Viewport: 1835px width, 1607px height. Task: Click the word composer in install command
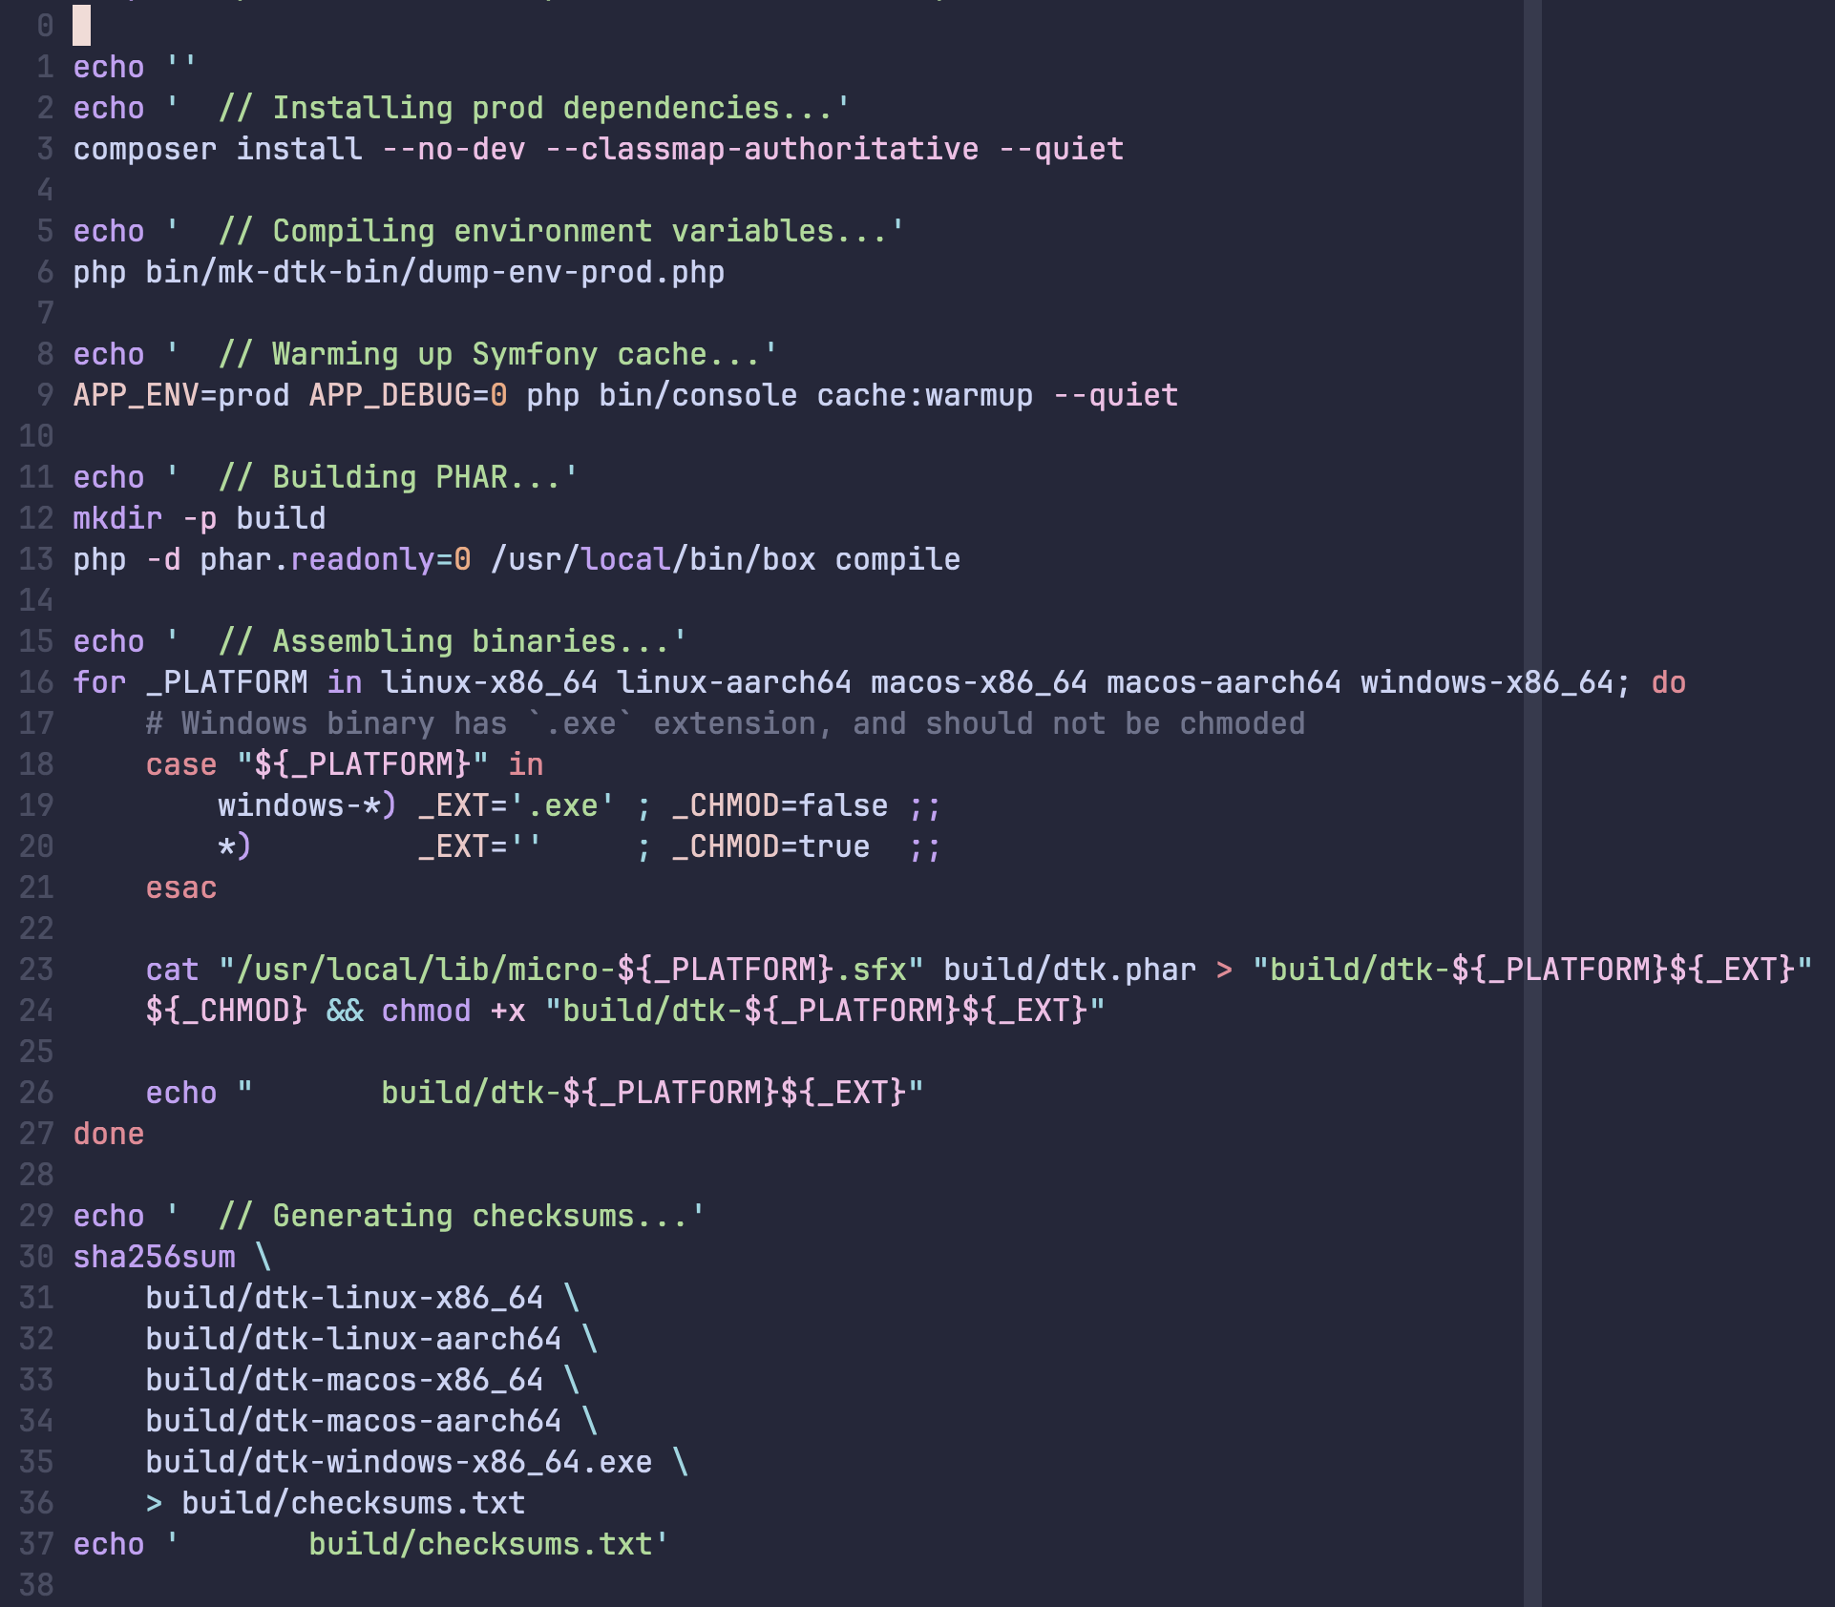pyautogui.click(x=145, y=149)
